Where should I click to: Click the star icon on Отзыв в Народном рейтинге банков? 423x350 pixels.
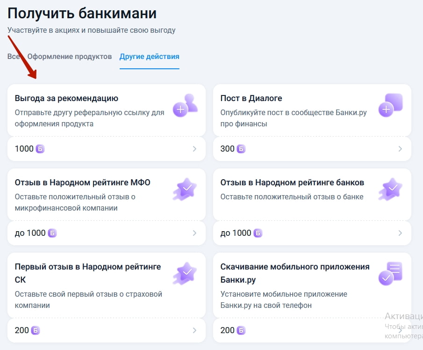(x=391, y=190)
